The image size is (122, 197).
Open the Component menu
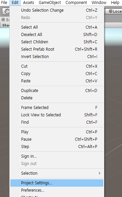(76, 3)
